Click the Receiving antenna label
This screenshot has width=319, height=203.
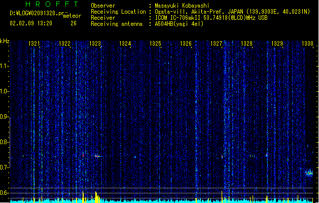click(117, 24)
